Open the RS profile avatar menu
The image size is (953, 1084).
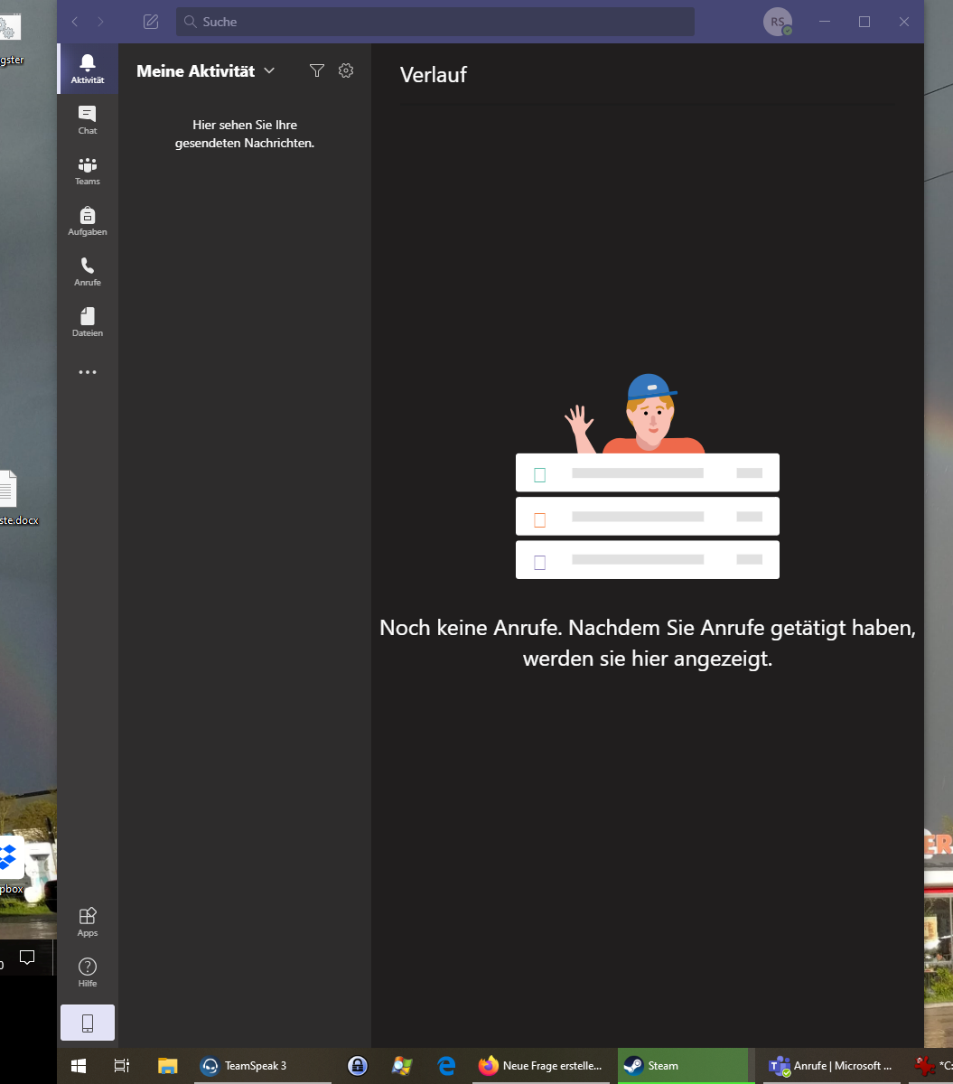778,22
